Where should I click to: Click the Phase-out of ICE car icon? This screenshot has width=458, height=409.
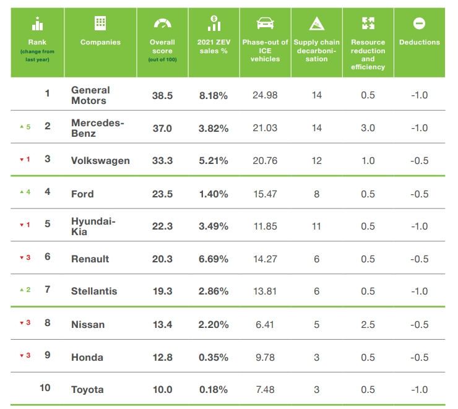266,23
